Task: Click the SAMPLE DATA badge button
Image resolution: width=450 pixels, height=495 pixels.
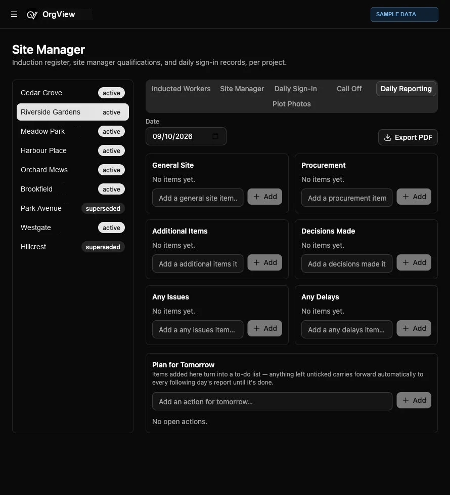Action: click(404, 15)
